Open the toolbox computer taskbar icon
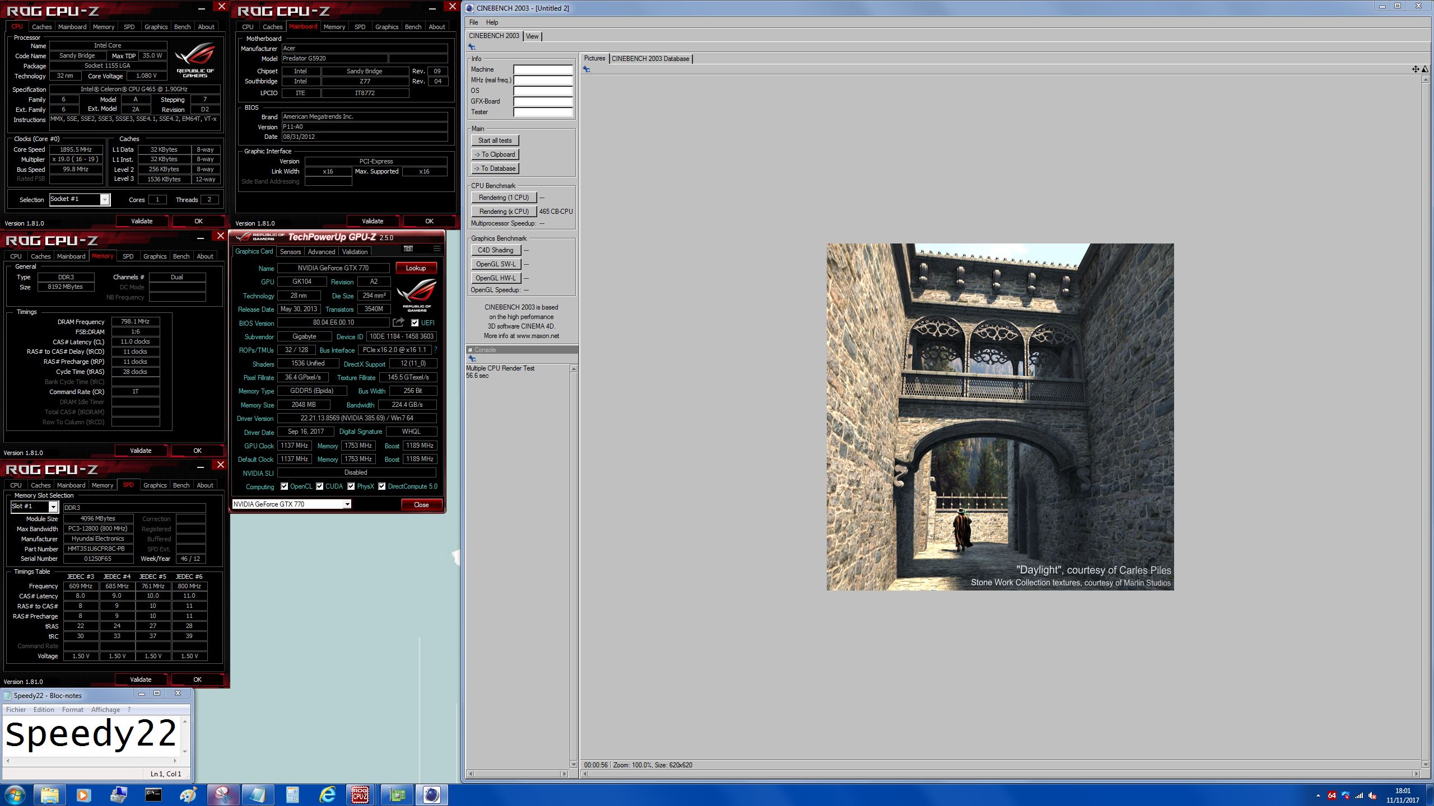This screenshot has height=806, width=1434. tap(119, 795)
